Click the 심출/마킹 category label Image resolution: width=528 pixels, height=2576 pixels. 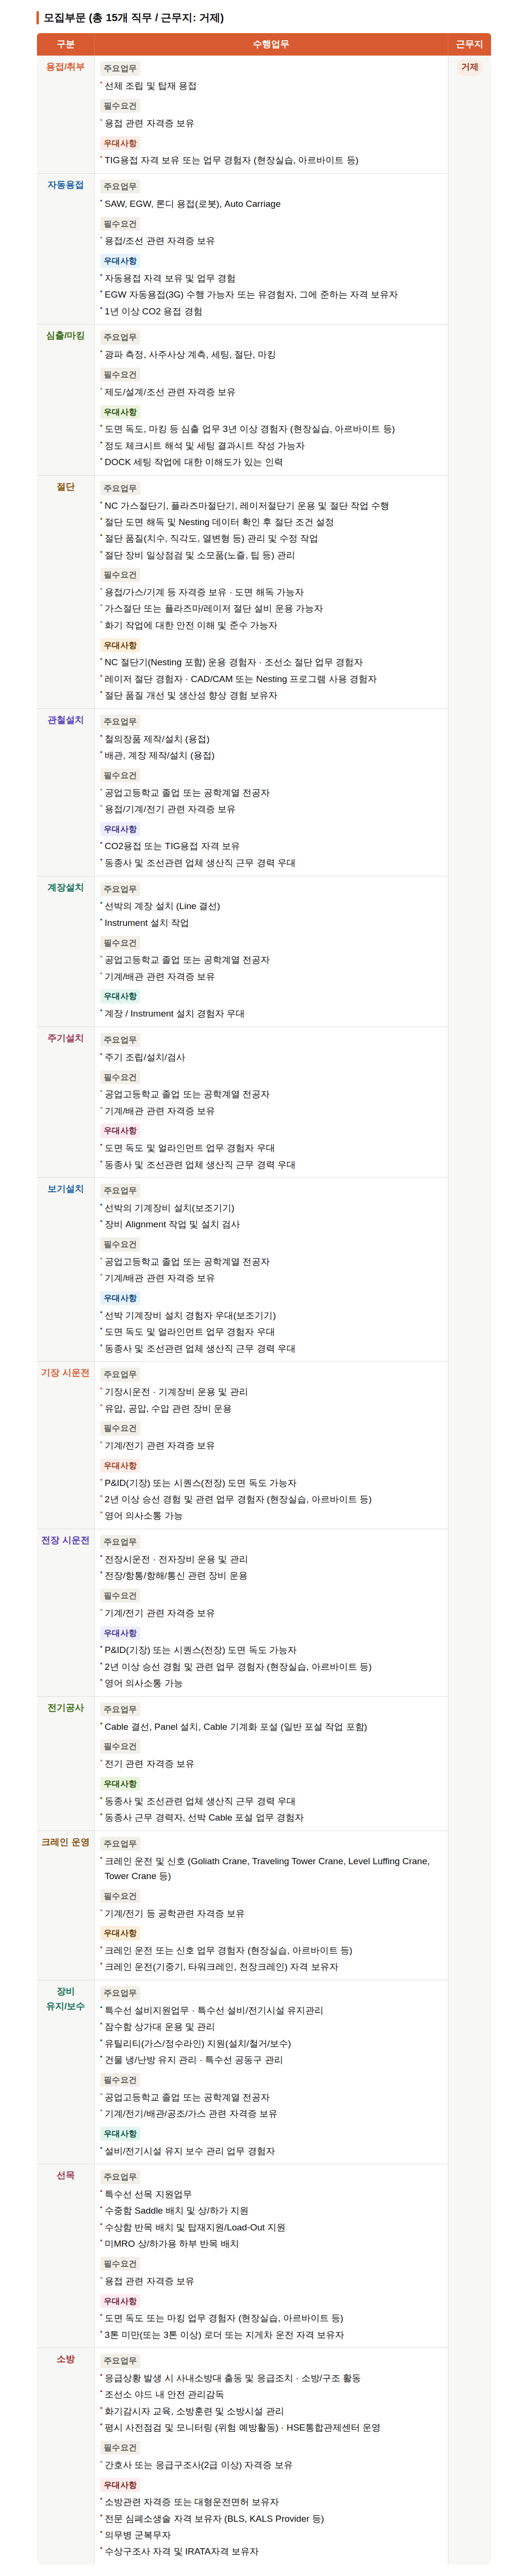coord(65,336)
